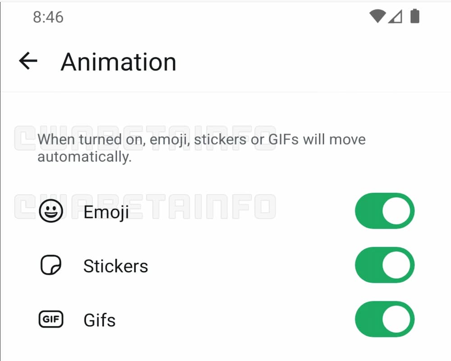Click the word 'automatically' in the description
Viewport: 451px width, 361px height.
(x=84, y=157)
